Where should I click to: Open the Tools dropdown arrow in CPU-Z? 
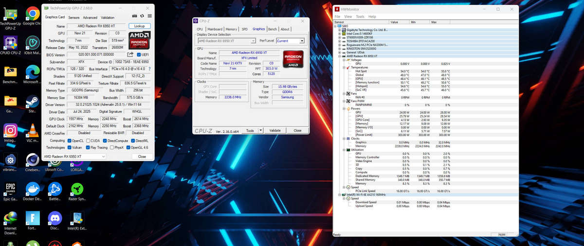pos(260,130)
